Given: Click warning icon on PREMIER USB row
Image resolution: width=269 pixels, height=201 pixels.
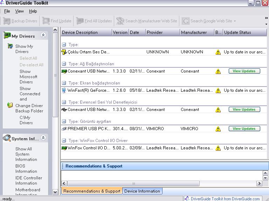Looking at the screenshot, I should 218,129.
